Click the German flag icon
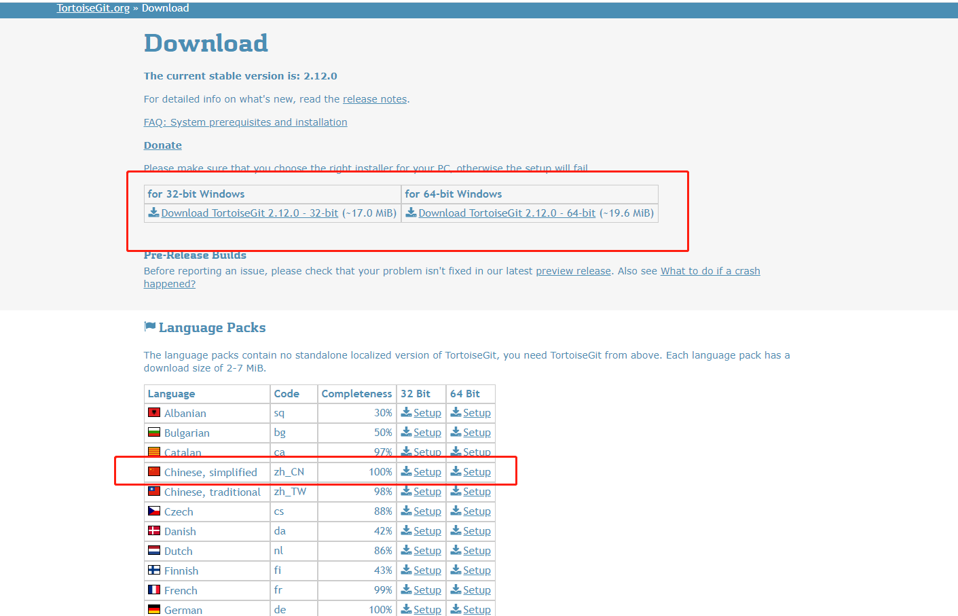The image size is (958, 616). (x=154, y=609)
